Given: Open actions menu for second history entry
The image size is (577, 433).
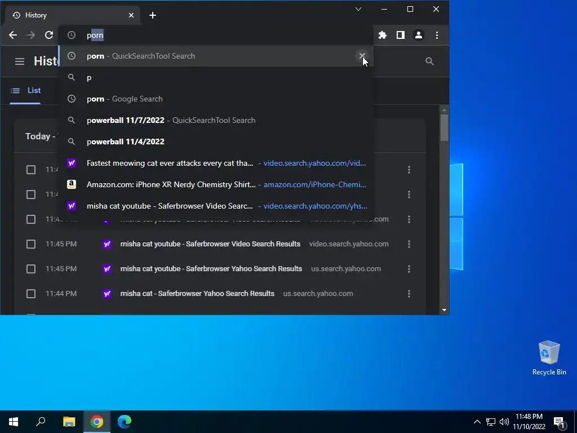Looking at the screenshot, I should [409, 195].
